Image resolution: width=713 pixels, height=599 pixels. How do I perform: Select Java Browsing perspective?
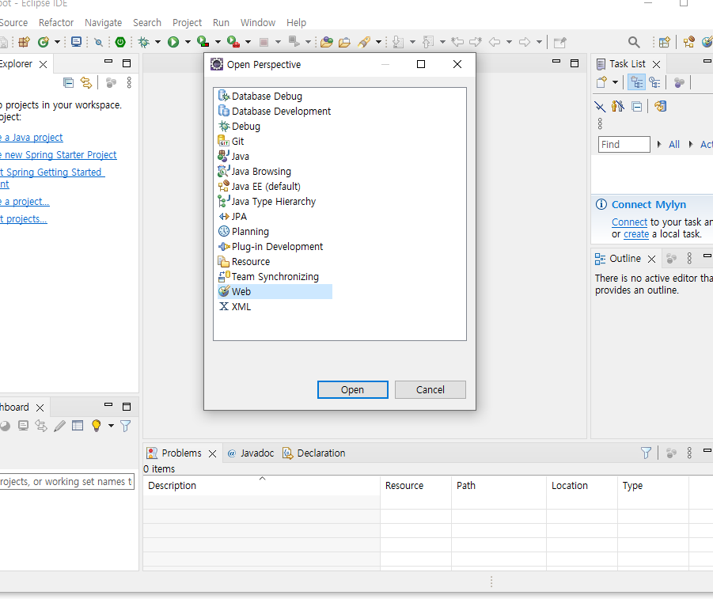[x=255, y=171]
